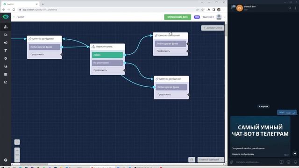
Task: Select the green Админ condition in switch block
Action: click(107, 55)
